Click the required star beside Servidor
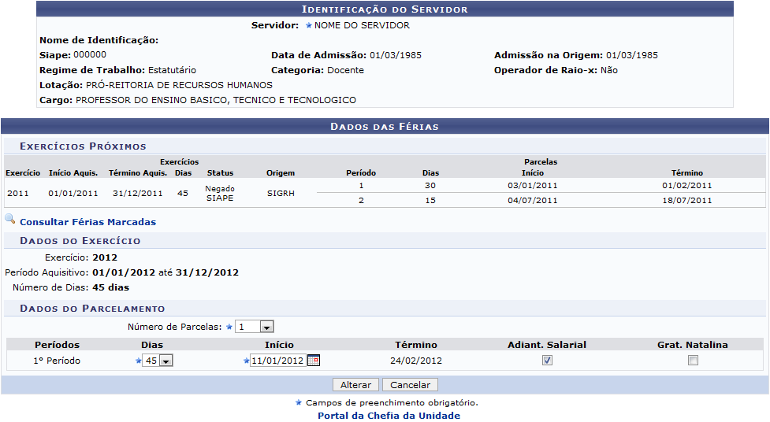This screenshot has height=422, width=770. tap(308, 25)
